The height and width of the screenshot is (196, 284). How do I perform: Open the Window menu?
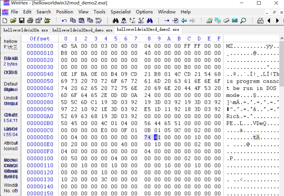pos(167,12)
